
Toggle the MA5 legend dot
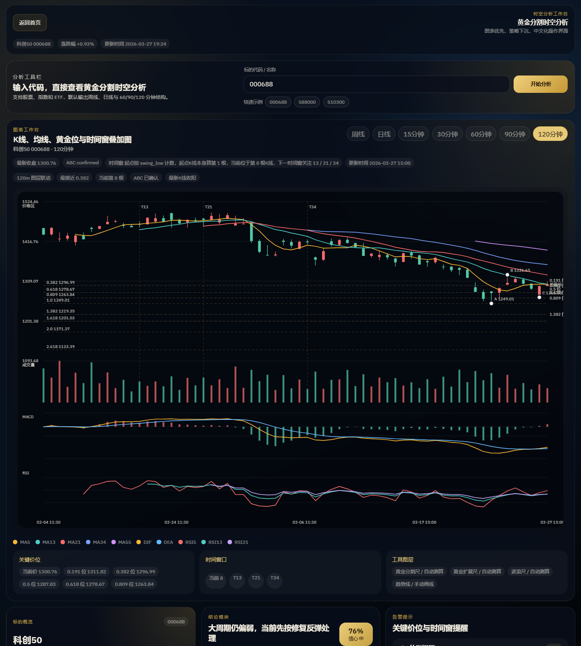tap(15, 542)
